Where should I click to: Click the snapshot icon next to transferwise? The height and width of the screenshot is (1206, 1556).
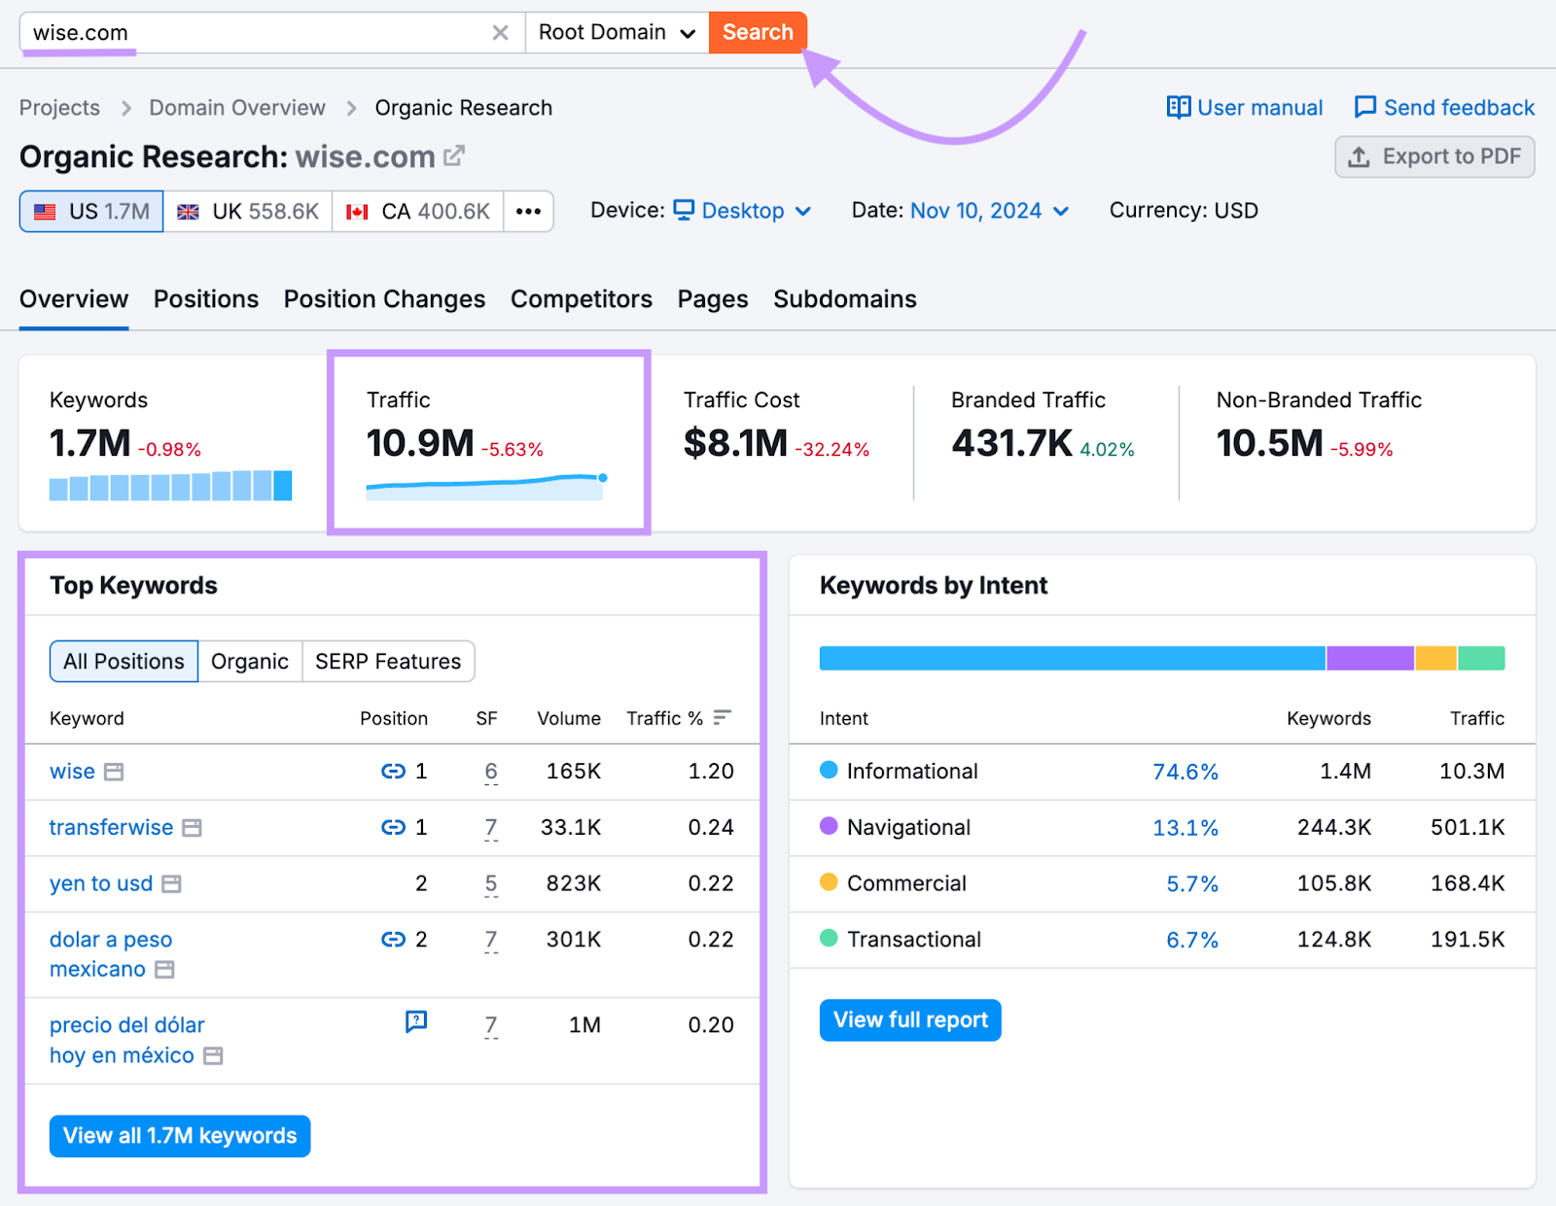[191, 828]
